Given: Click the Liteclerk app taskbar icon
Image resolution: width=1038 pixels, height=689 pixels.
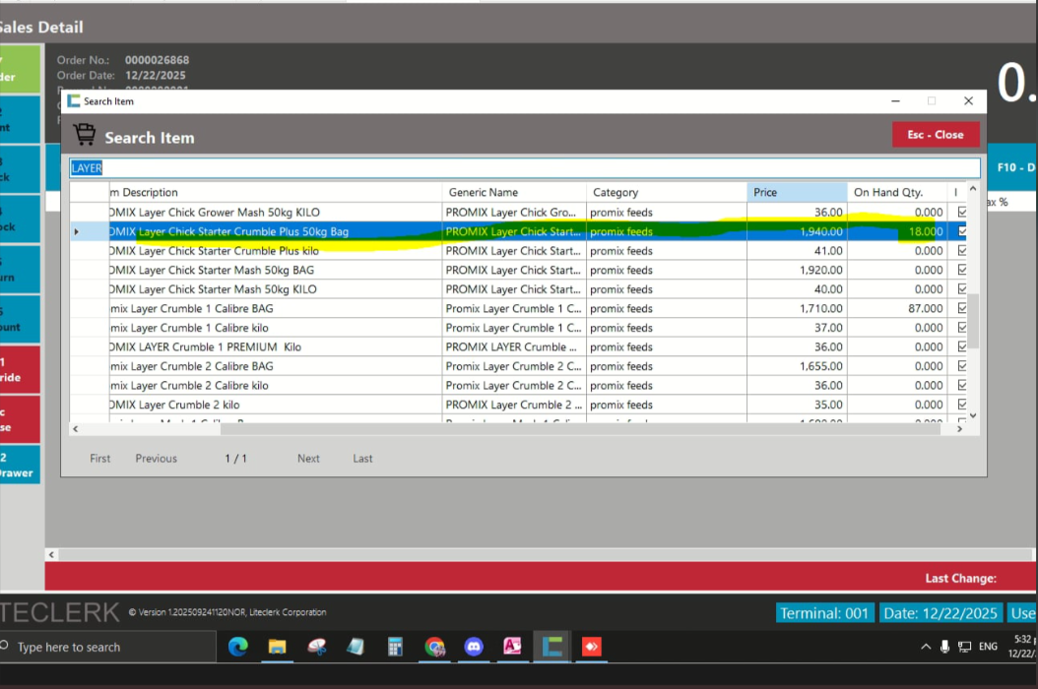Looking at the screenshot, I should [x=552, y=647].
